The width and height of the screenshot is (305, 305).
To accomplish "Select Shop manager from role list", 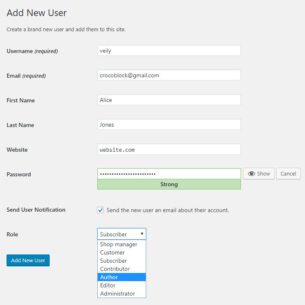I will (122, 244).
